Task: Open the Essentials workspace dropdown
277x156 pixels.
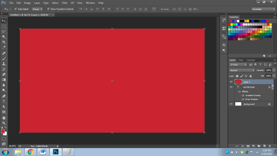Action: click(263, 9)
